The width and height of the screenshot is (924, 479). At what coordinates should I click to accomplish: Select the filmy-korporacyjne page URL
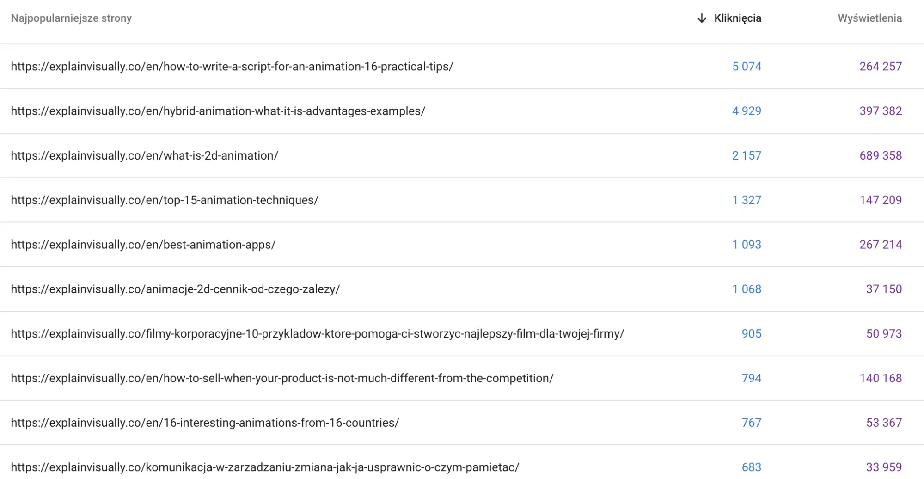[x=318, y=333]
